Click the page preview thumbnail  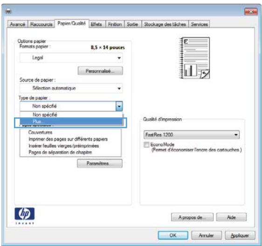pos(194,58)
